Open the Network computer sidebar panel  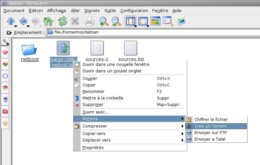pos(5,99)
